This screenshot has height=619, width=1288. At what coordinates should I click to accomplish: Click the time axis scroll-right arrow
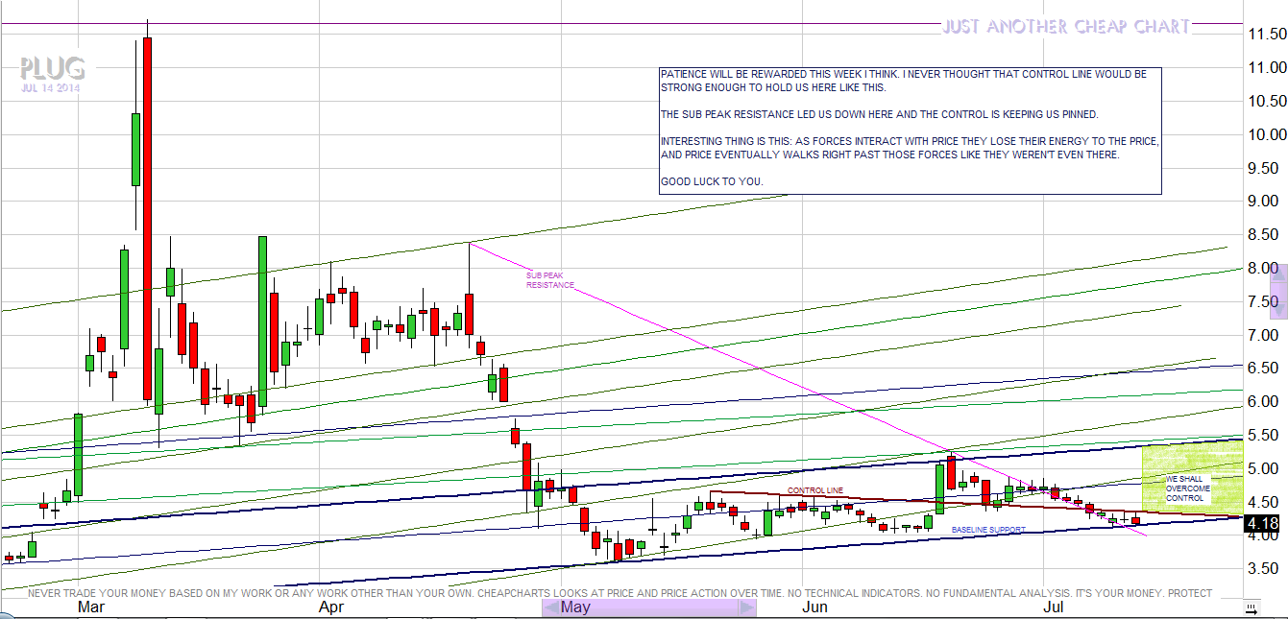click(746, 607)
